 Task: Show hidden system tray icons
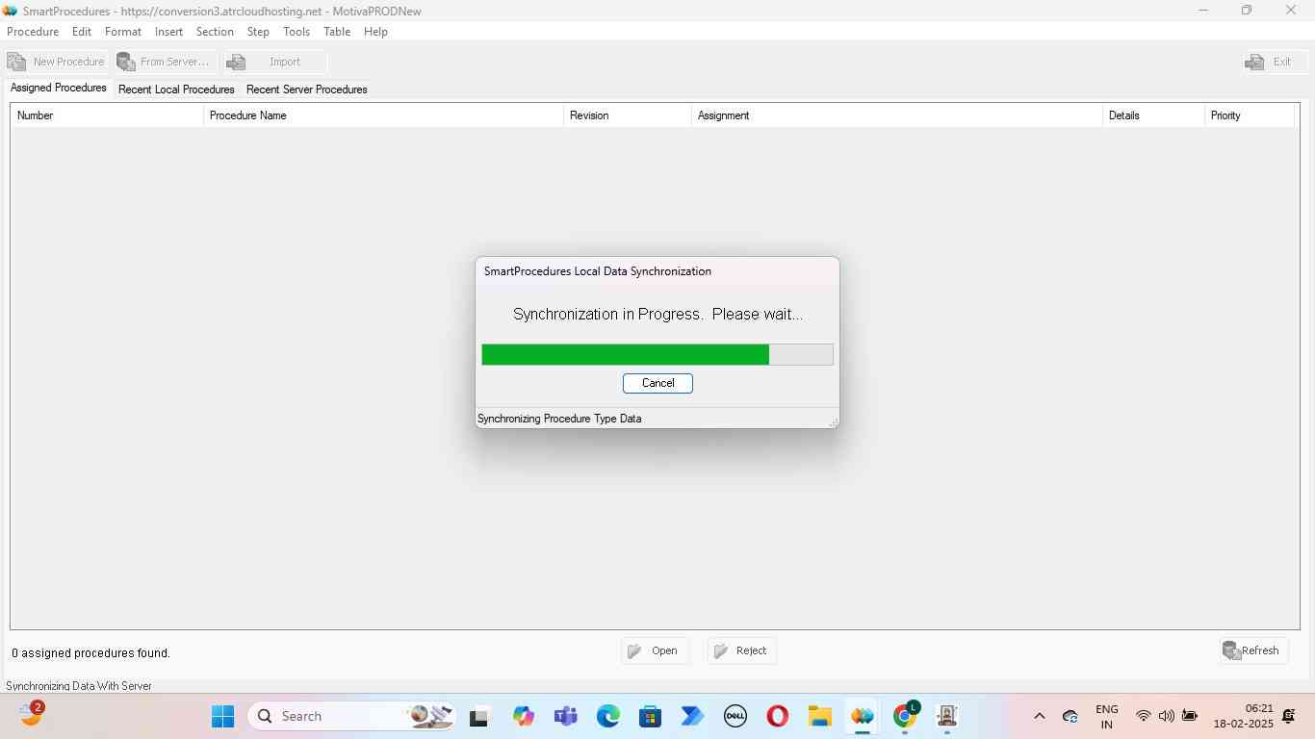point(1039,716)
